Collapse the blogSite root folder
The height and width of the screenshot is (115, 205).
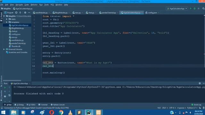[x=4, y=16]
